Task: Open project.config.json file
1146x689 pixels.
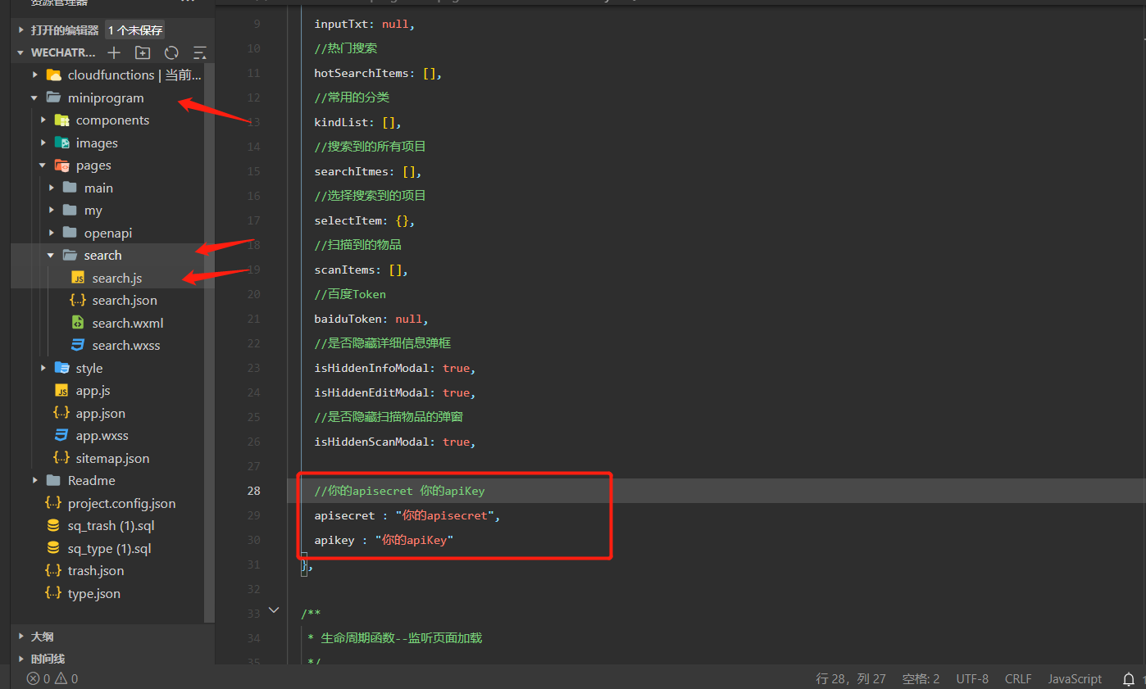Action: pos(121,503)
